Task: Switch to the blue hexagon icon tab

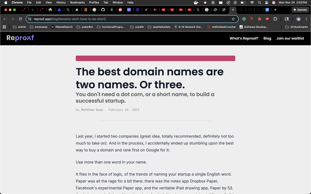Action: click(x=111, y=10)
